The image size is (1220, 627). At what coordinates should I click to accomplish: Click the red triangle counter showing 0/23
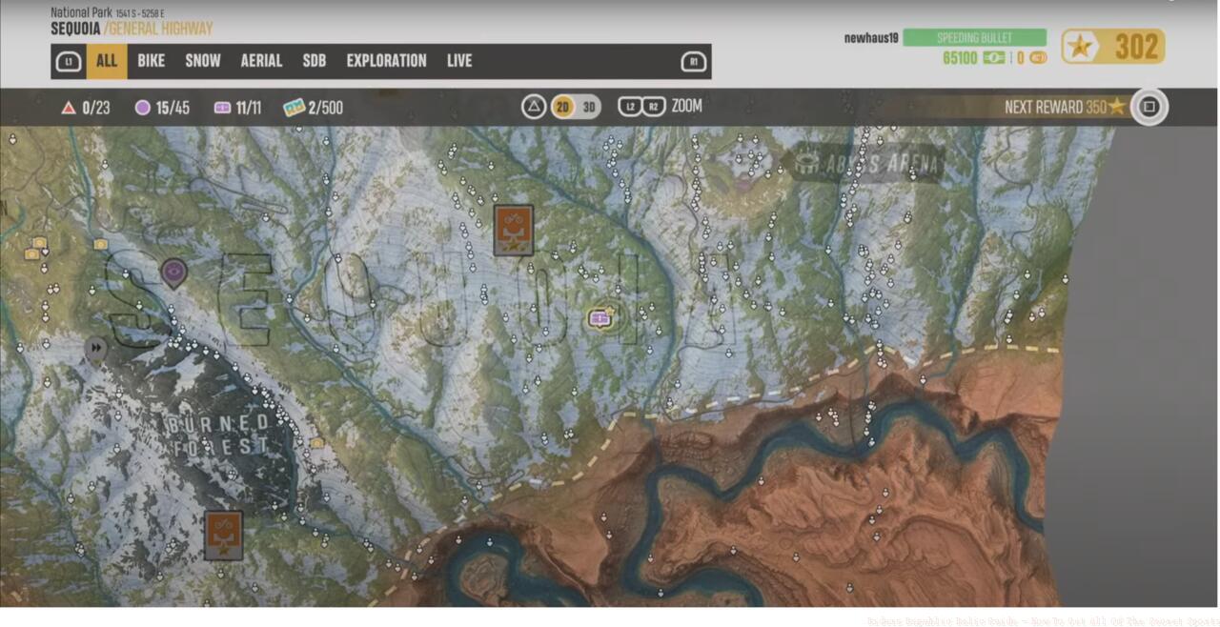[x=86, y=108]
